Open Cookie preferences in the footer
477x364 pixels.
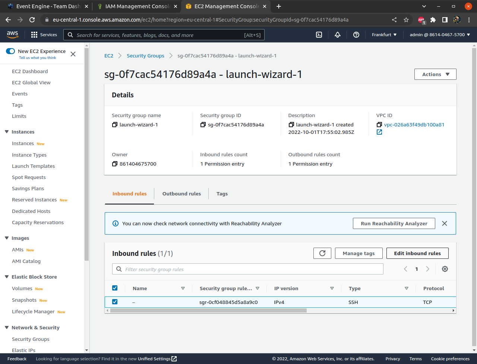[450, 359]
